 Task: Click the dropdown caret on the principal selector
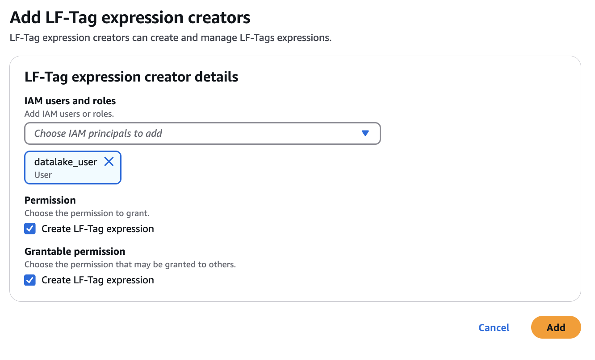[x=365, y=133]
